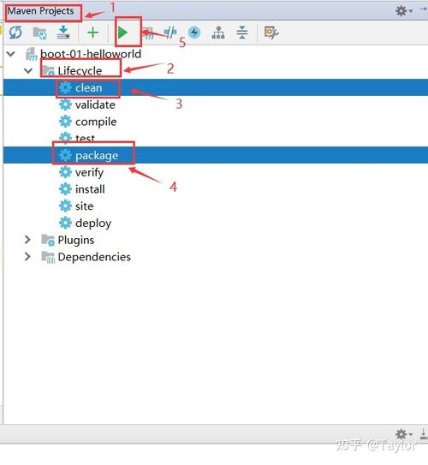This screenshot has height=465, width=428.
Task: Collapse the Lifecycle node chevron
Action: point(28,71)
